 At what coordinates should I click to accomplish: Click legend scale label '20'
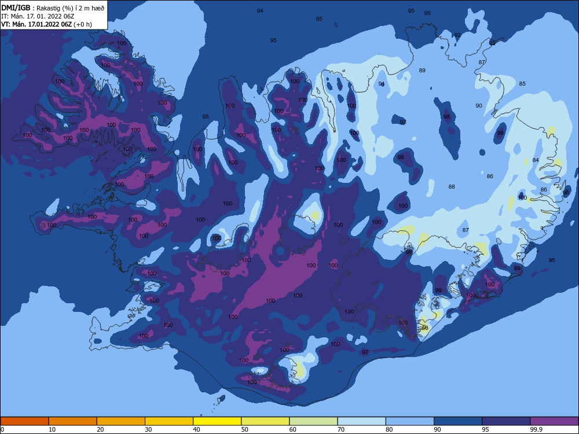click(x=100, y=429)
